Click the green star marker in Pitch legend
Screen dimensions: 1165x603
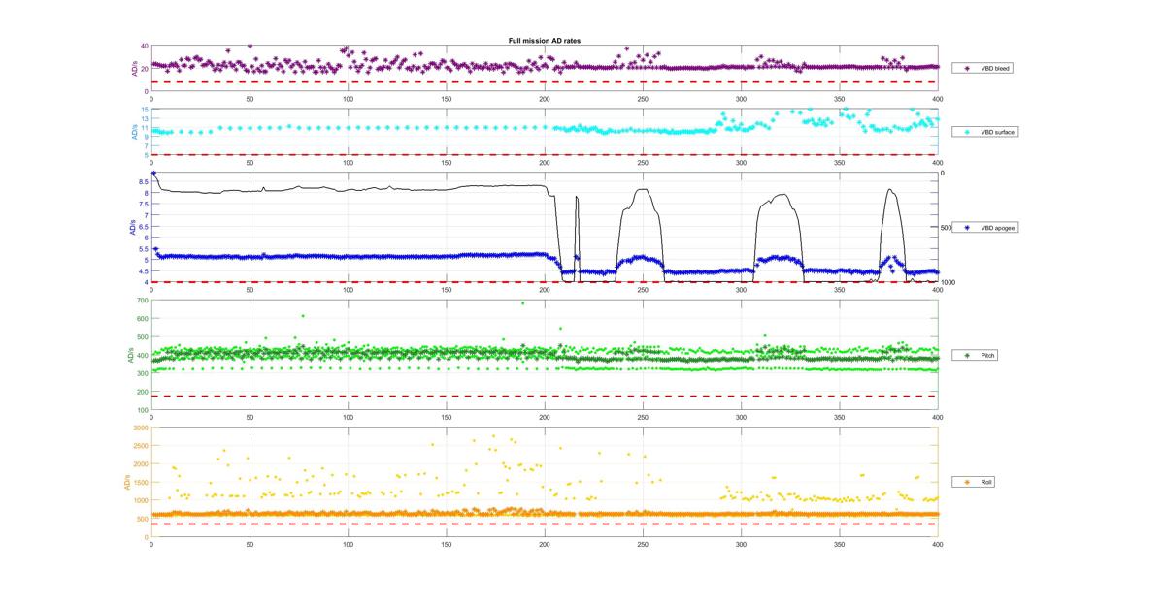[967, 356]
